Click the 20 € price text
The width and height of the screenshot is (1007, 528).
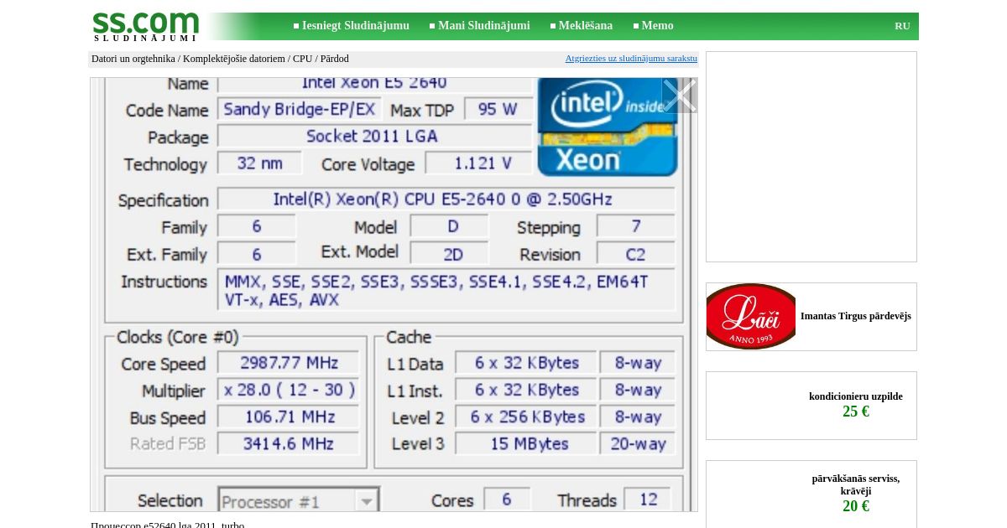856,506
